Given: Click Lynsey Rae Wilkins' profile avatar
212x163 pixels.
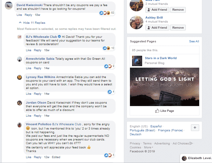Looking at the screenshot, I should (20, 77).
